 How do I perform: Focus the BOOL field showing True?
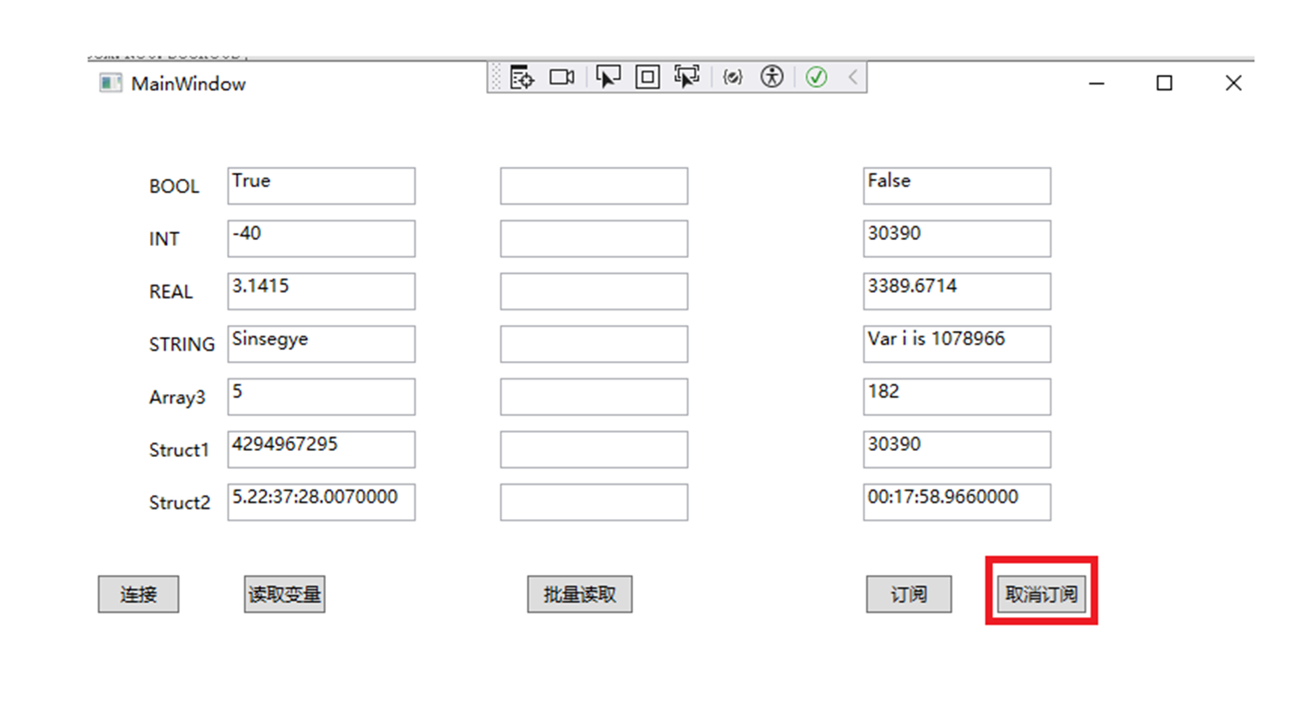[321, 186]
